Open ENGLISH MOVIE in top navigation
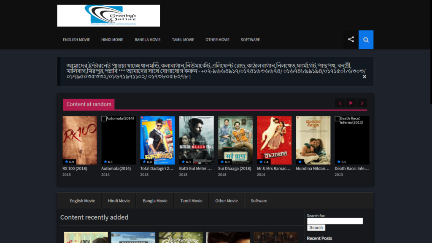Image resolution: width=432 pixels, height=243 pixels. (76, 40)
